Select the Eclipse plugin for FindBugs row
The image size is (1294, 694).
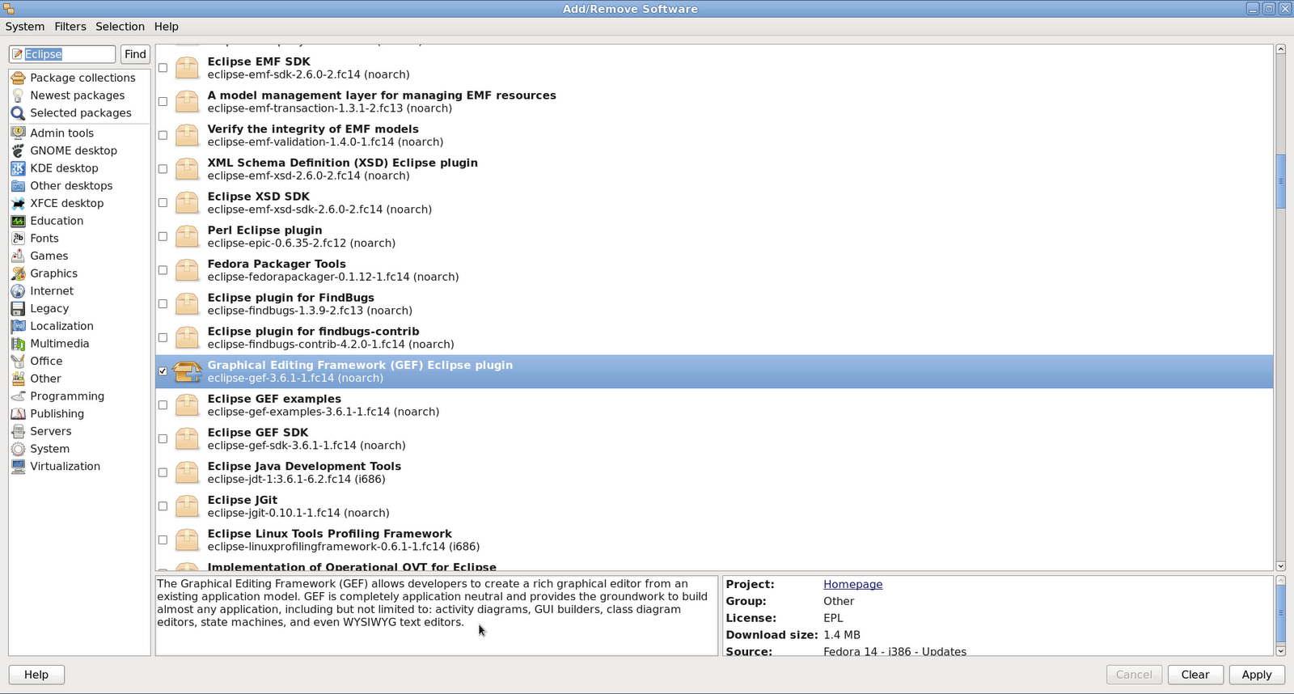coord(714,304)
